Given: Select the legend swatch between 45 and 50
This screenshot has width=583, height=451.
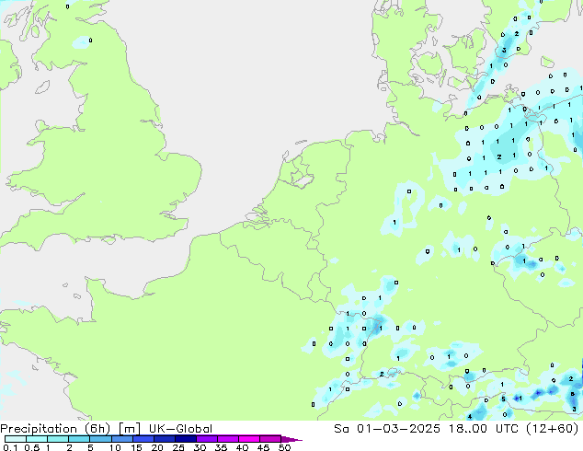Looking at the screenshot, I should 270,439.
